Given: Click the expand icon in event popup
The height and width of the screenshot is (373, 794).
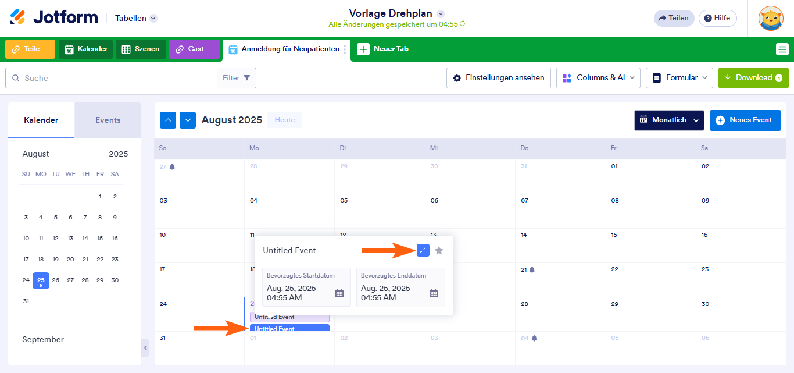Looking at the screenshot, I should point(423,250).
